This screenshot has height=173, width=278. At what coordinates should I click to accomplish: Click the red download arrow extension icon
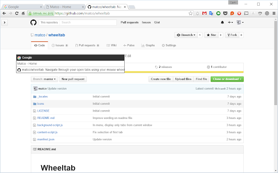click(x=239, y=13)
